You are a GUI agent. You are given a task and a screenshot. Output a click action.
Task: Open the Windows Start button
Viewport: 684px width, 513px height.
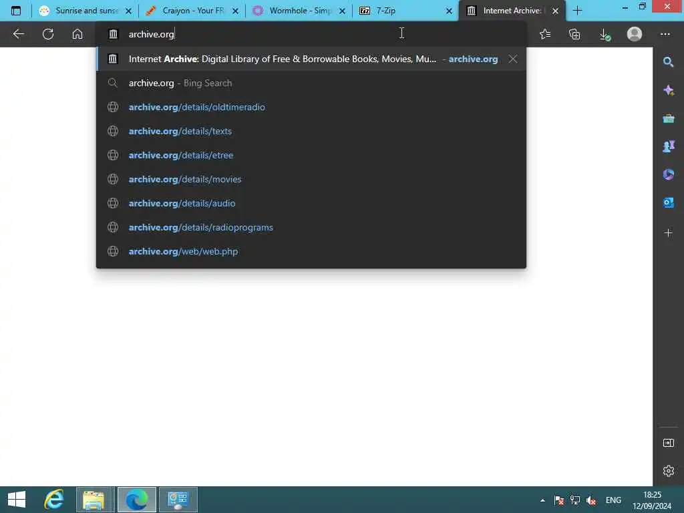pyautogui.click(x=17, y=500)
